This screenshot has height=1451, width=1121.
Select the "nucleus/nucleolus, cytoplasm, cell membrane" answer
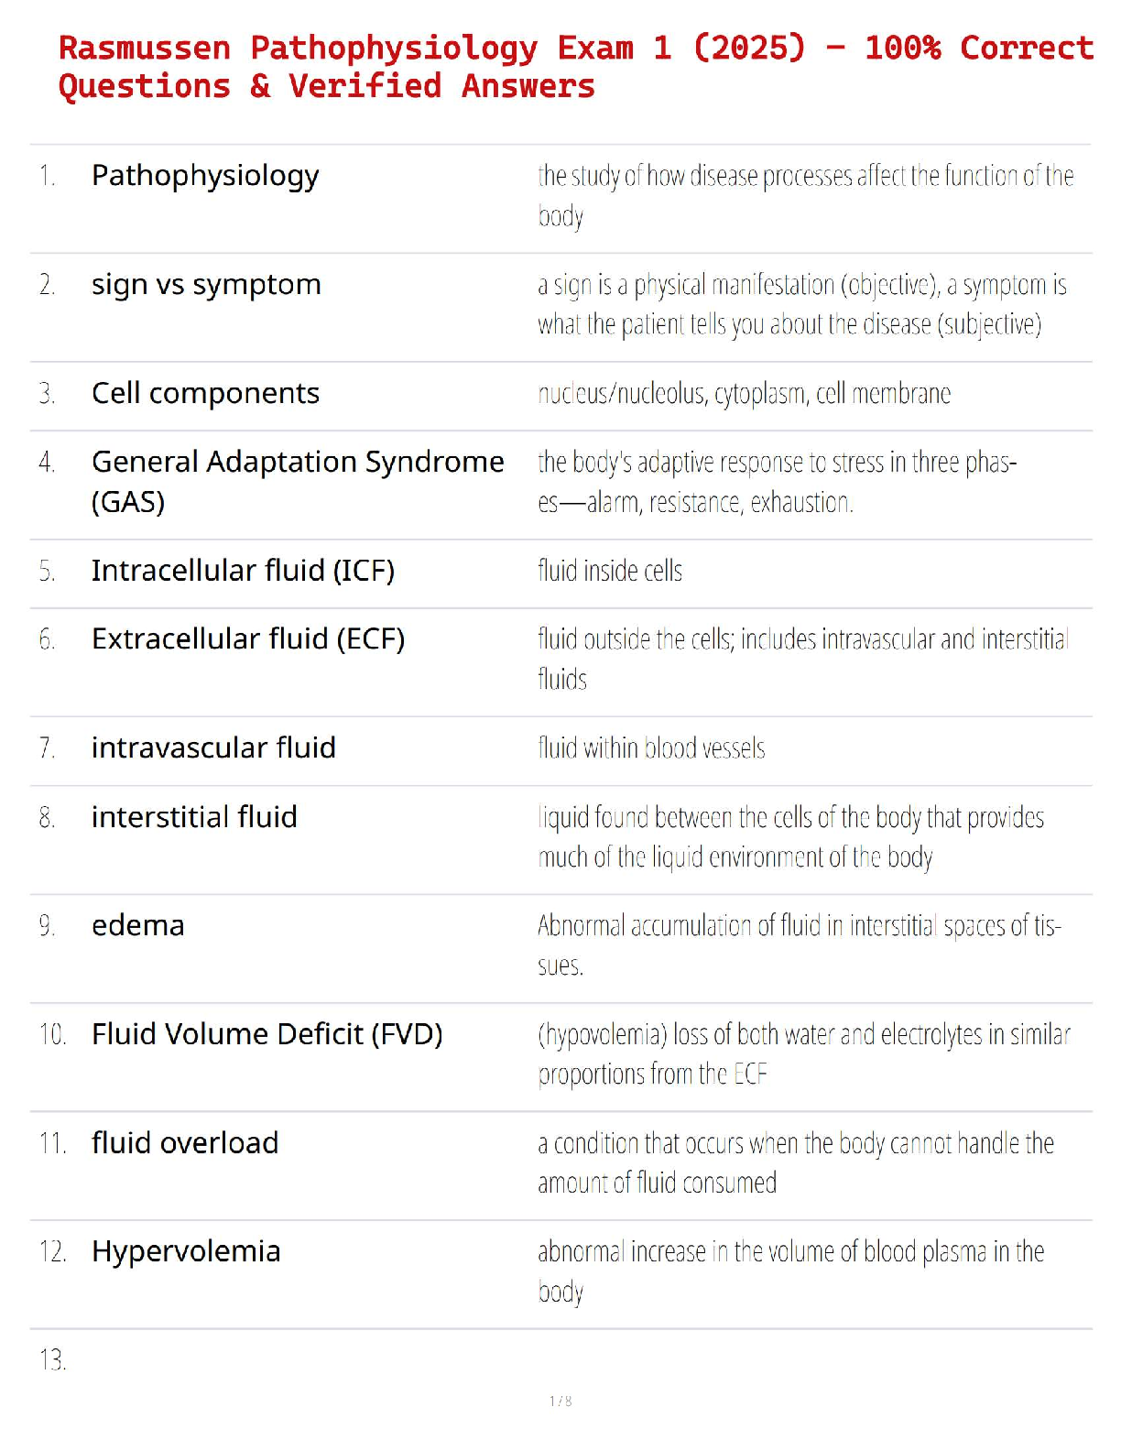(744, 394)
